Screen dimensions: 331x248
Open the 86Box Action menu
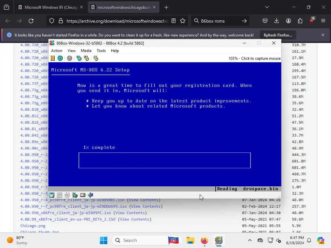57,51
